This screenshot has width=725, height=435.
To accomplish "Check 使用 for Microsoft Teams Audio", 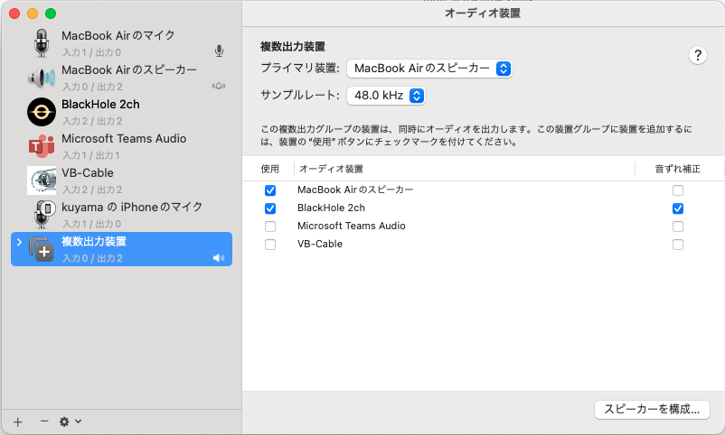I will click(x=270, y=227).
